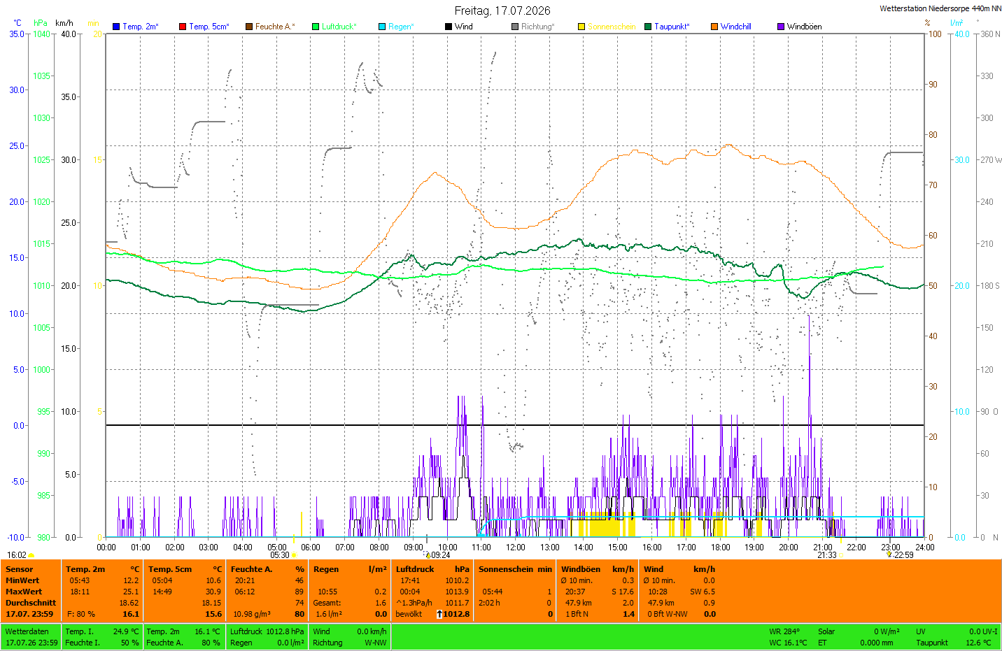
Task: Toggle the cyan Regen legend marker
Action: pyautogui.click(x=382, y=27)
